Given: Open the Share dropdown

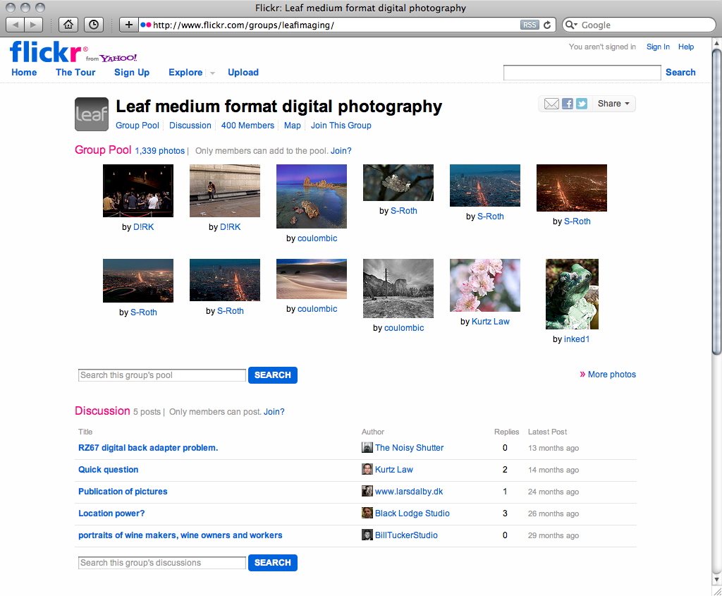Looking at the screenshot, I should 611,103.
